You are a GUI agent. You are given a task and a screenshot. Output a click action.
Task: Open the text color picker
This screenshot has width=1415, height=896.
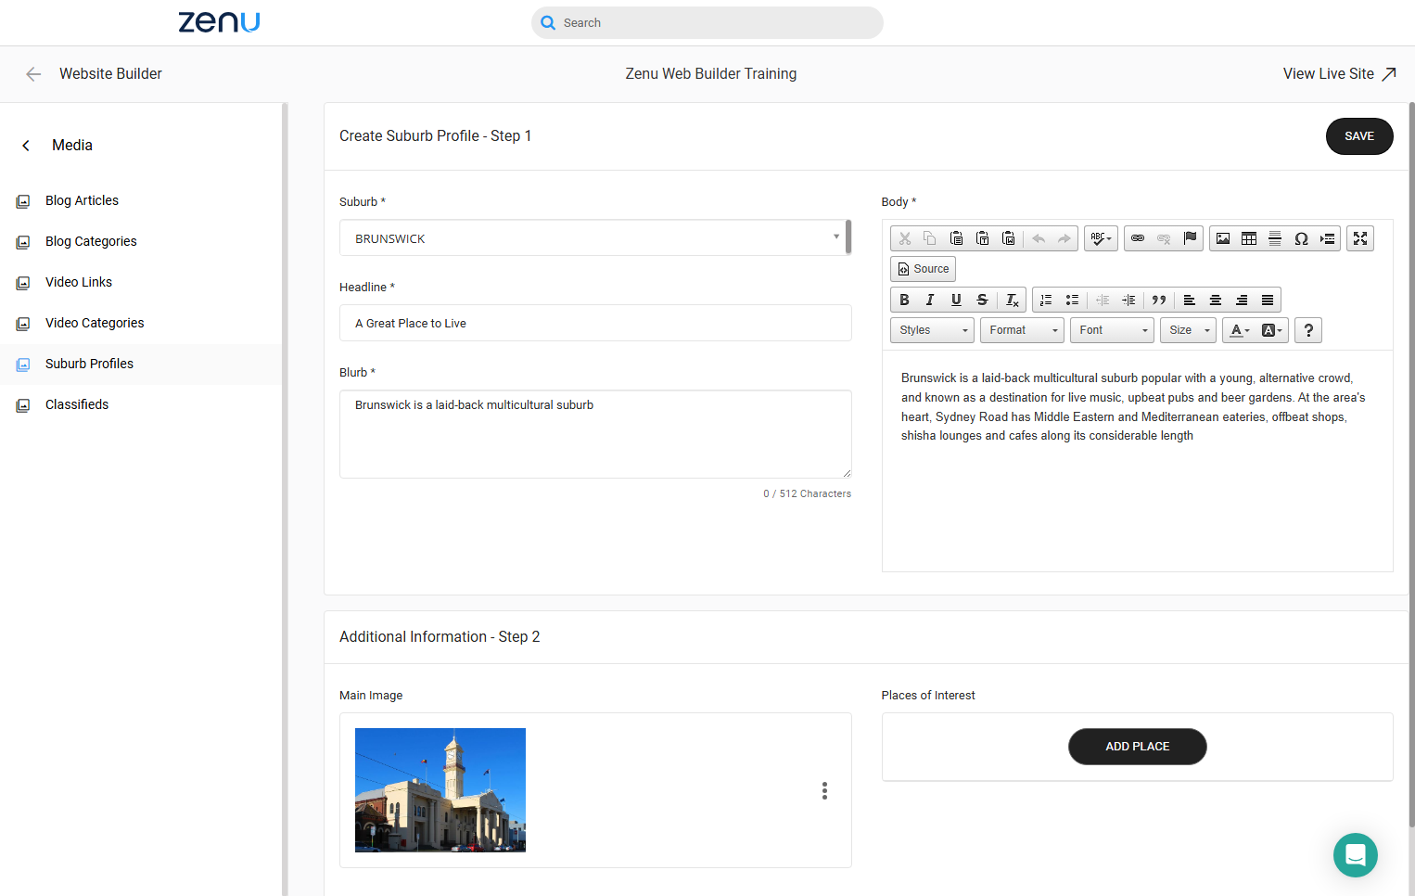click(1240, 330)
